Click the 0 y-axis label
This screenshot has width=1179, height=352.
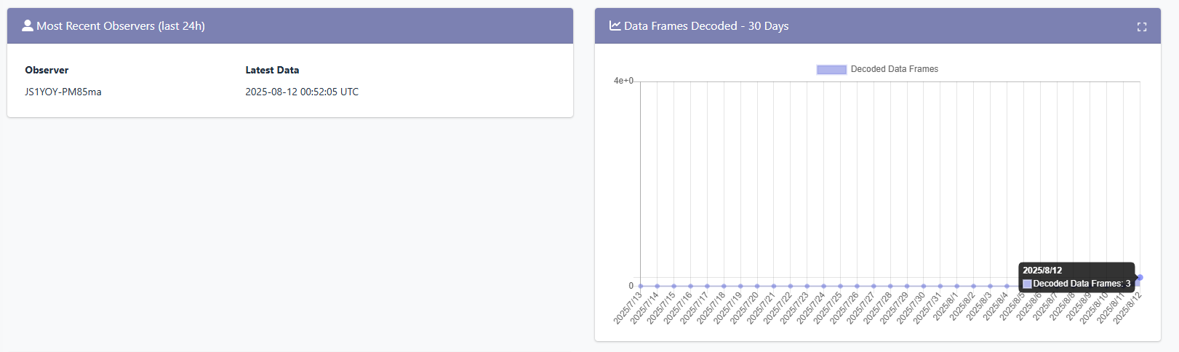pyautogui.click(x=631, y=286)
